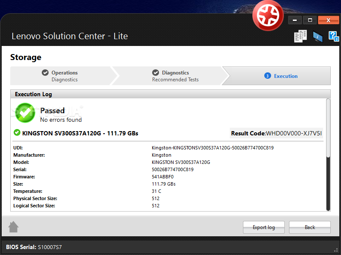
Task: Click the Lenovo Solution Center - Lite title
Action: (x=69, y=36)
